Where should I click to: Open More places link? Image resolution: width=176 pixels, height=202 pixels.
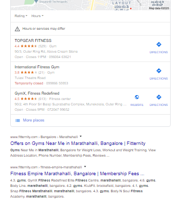pyautogui.click(x=34, y=120)
